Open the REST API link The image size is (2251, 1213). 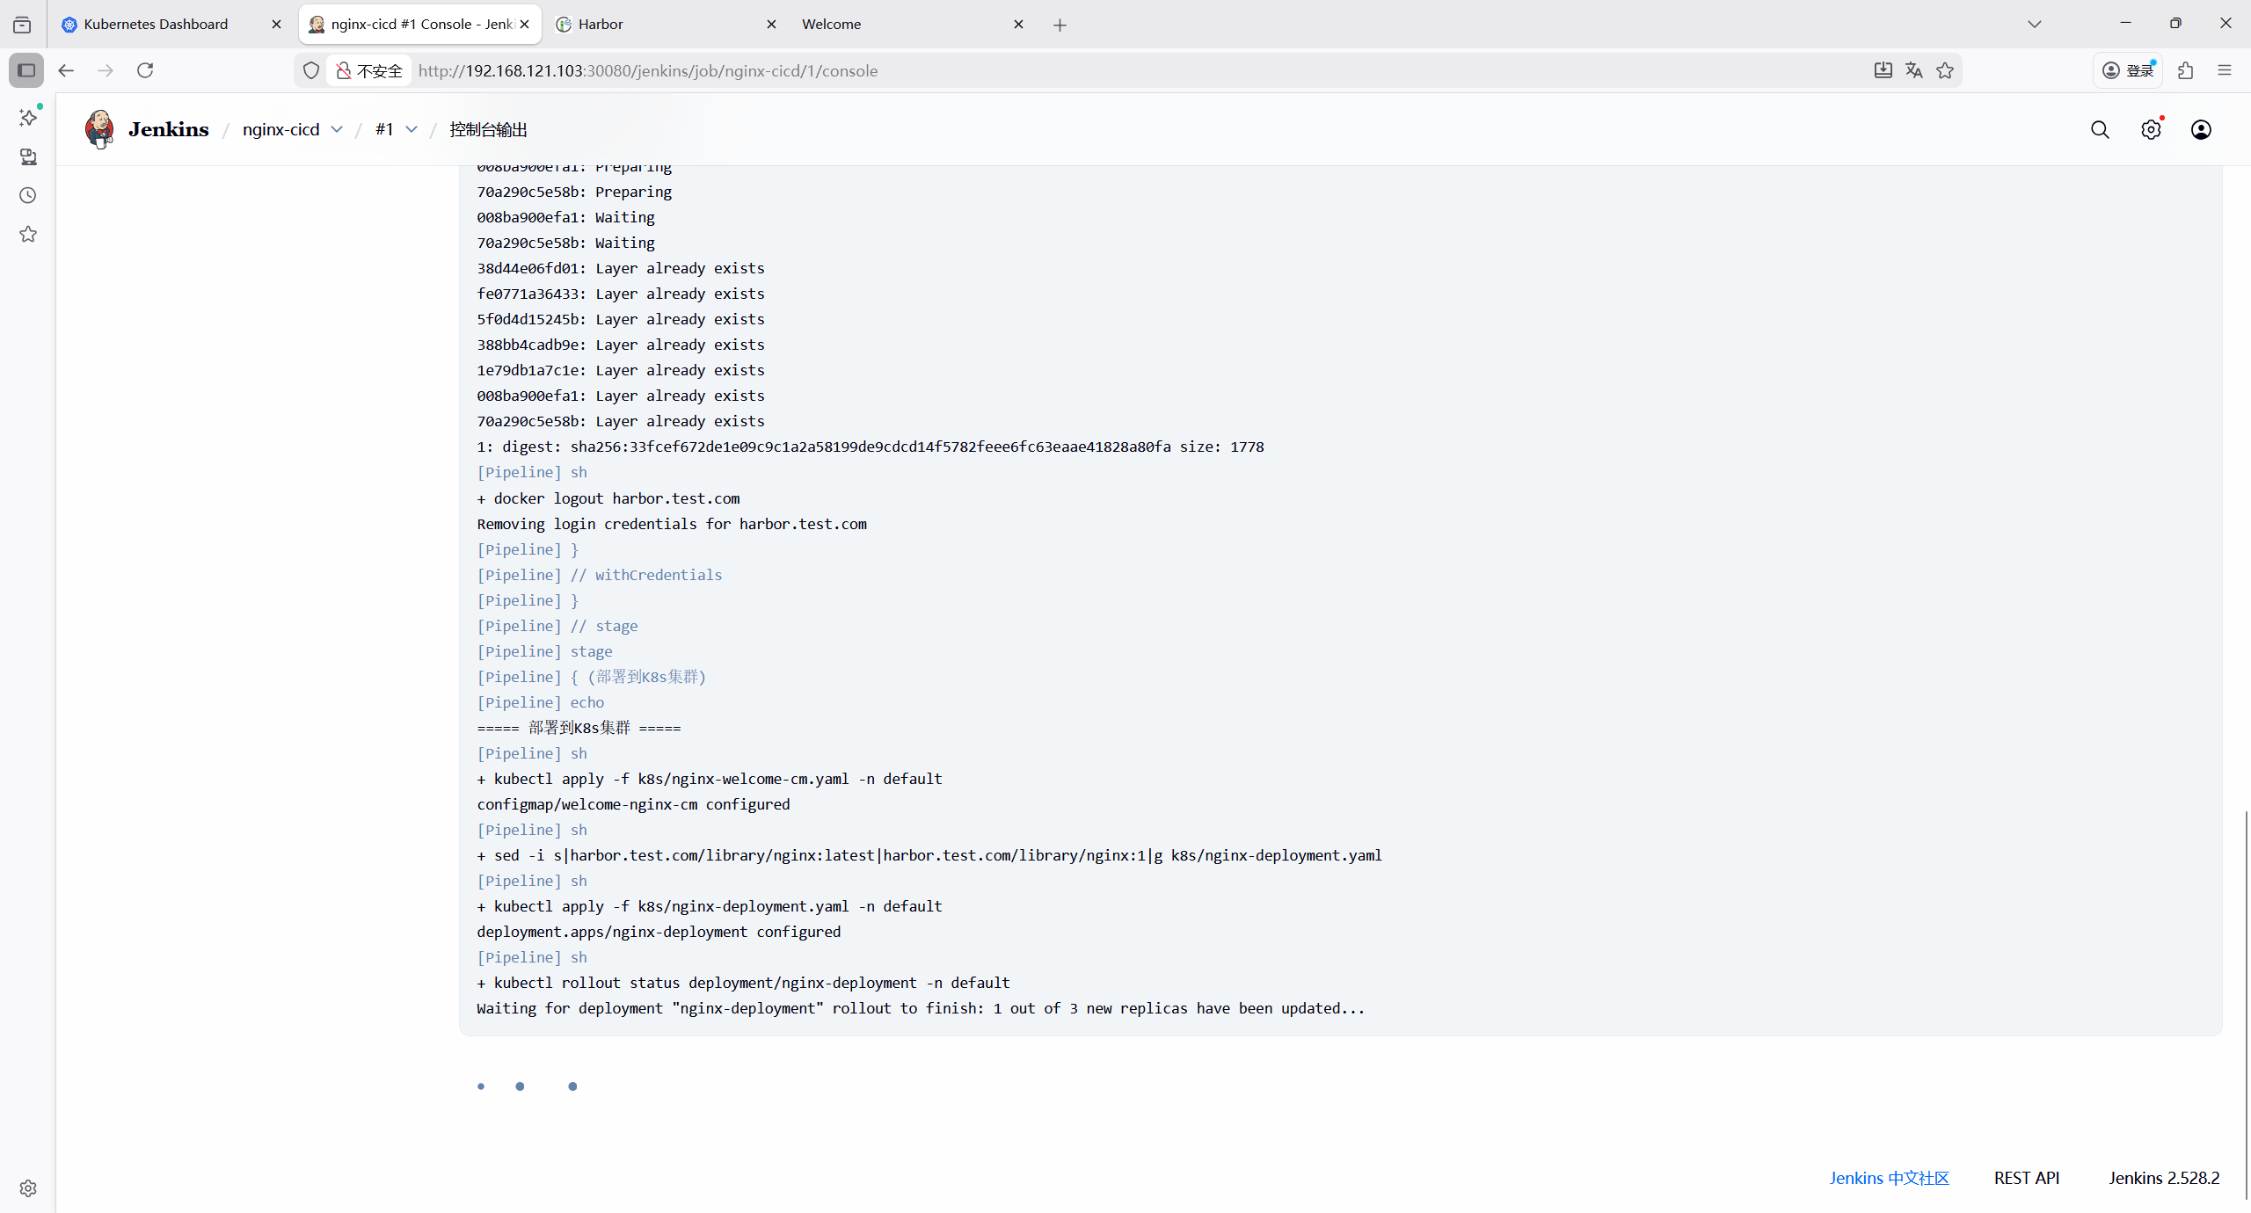pyautogui.click(x=2026, y=1178)
